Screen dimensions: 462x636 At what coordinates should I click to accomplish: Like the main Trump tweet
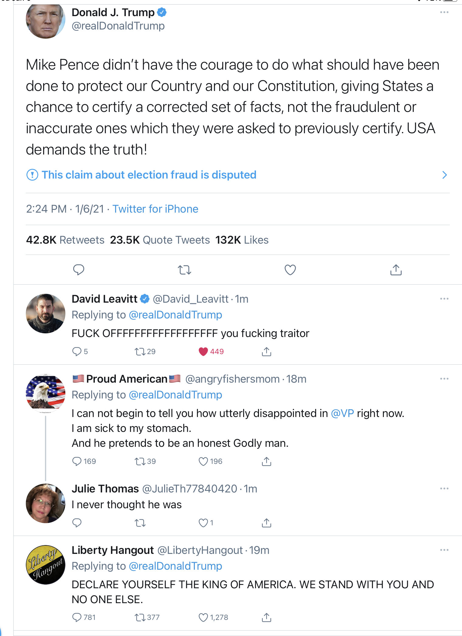(x=290, y=270)
